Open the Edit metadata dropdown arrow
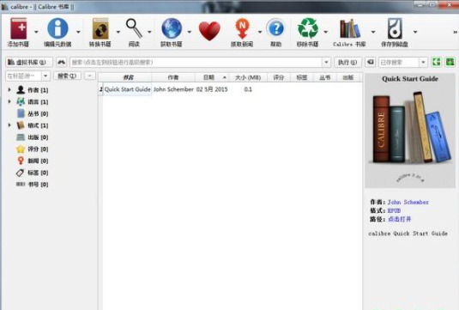 [78, 32]
